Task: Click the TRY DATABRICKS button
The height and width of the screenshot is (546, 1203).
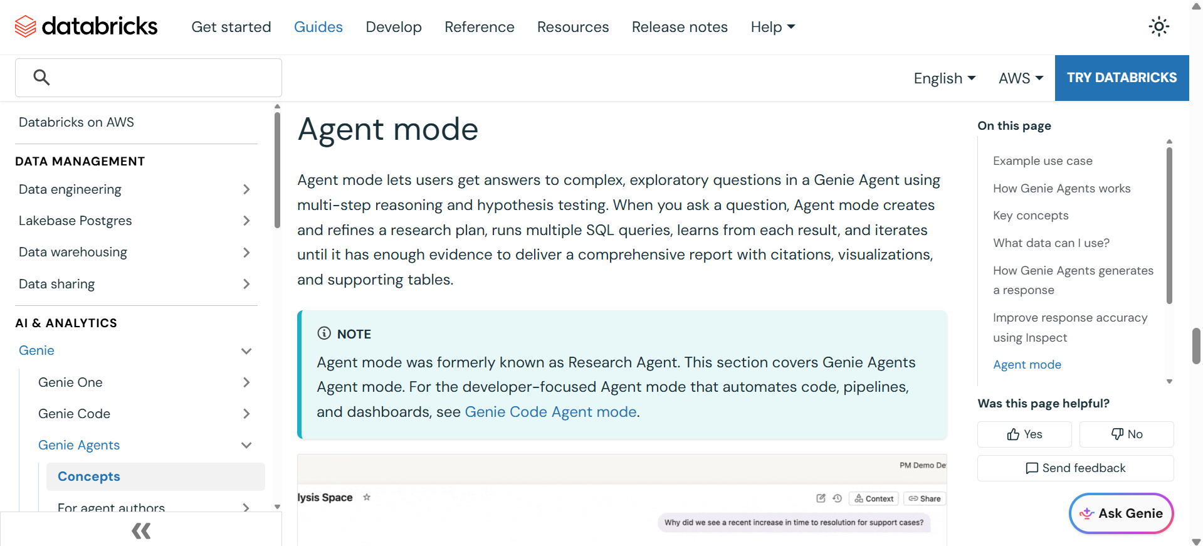Action: (1122, 78)
